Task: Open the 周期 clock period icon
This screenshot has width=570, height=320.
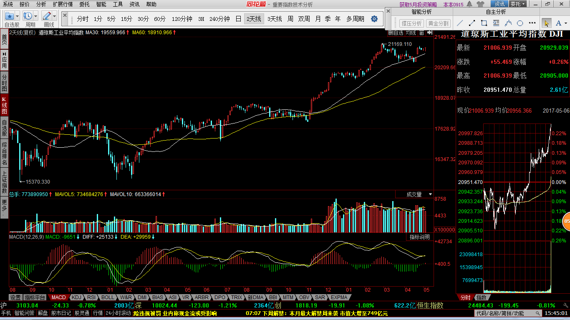Action: 28,16
